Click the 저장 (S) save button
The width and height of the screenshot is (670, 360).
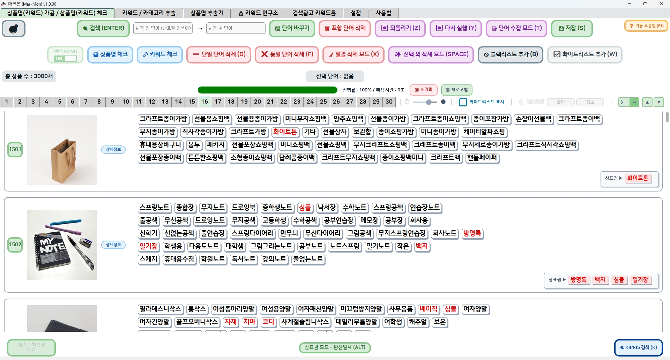pyautogui.click(x=572, y=28)
